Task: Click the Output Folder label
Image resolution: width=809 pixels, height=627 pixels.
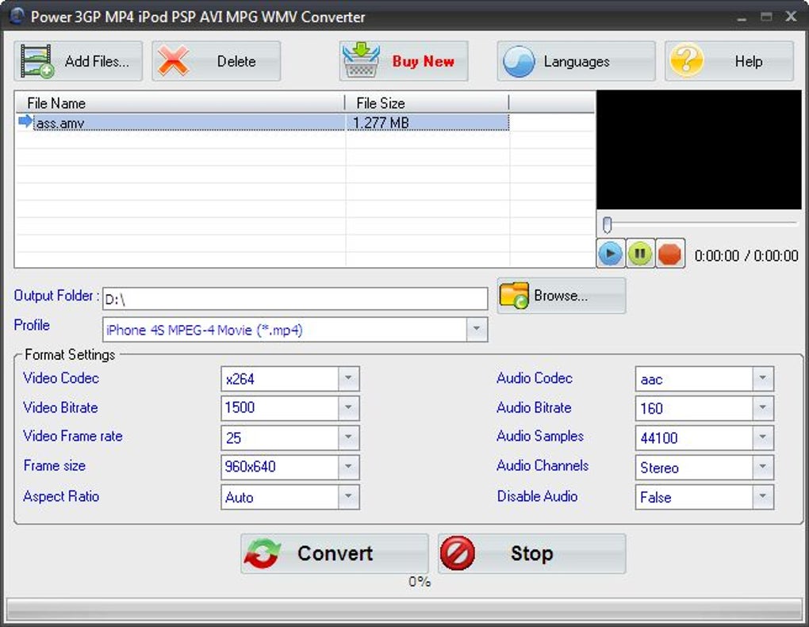Action: click(x=56, y=296)
